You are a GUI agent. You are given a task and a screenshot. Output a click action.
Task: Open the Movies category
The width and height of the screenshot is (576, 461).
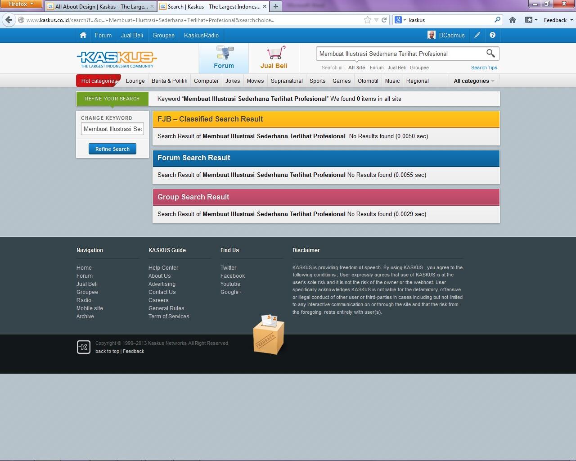(255, 81)
